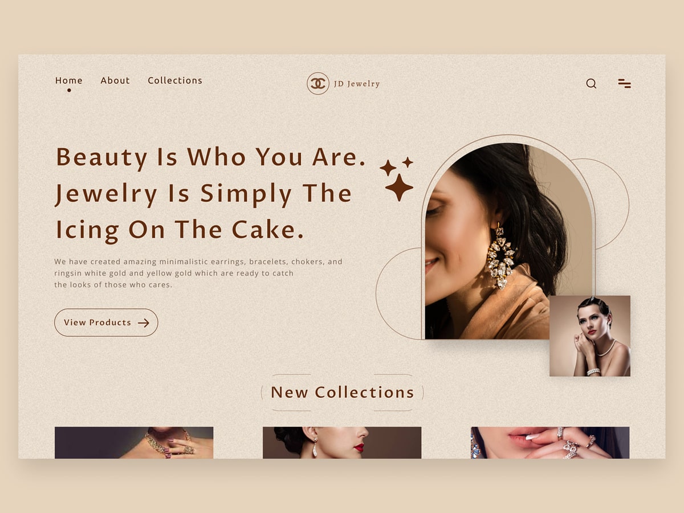
Task: Select the rings on fingers collection image
Action: pyautogui.click(x=550, y=443)
